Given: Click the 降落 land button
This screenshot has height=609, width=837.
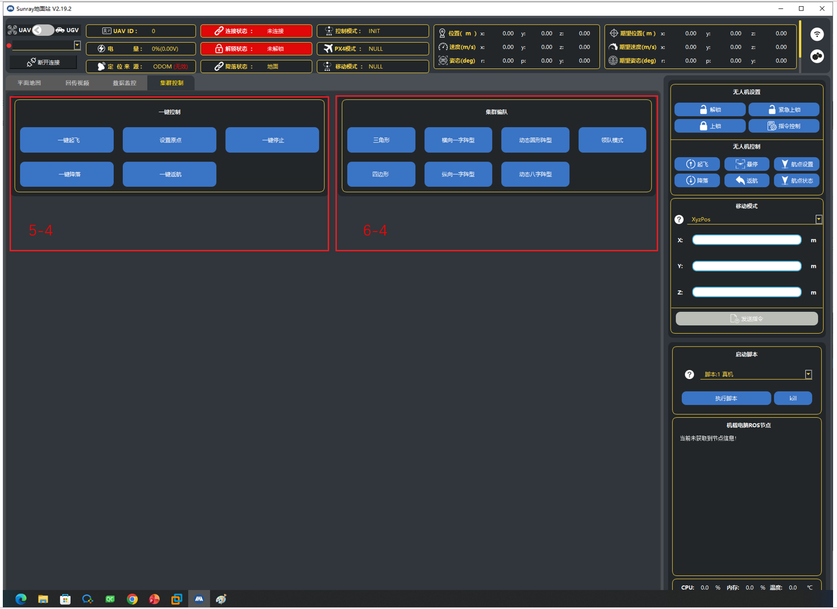Looking at the screenshot, I should pos(697,181).
